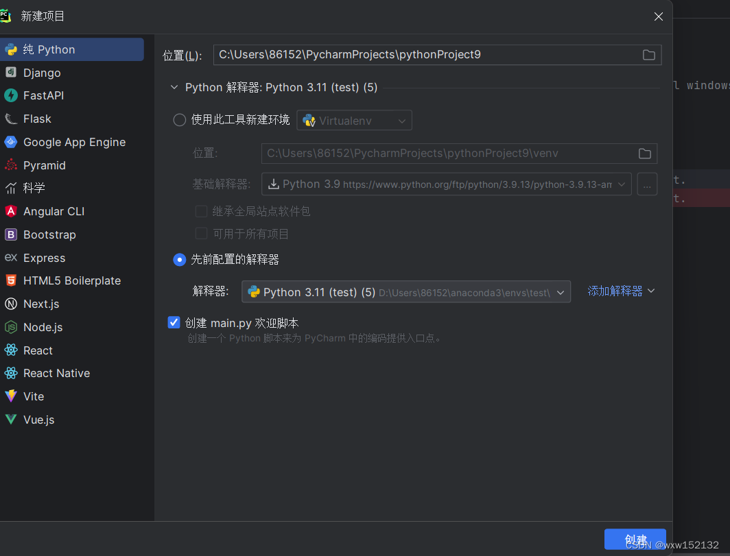Select HTML5 Boilerplate in the list
The image size is (730, 556).
[x=71, y=280]
